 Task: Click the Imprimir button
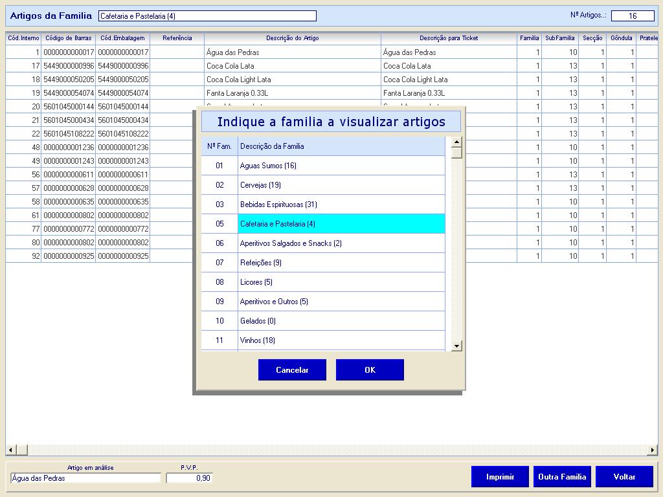500,477
